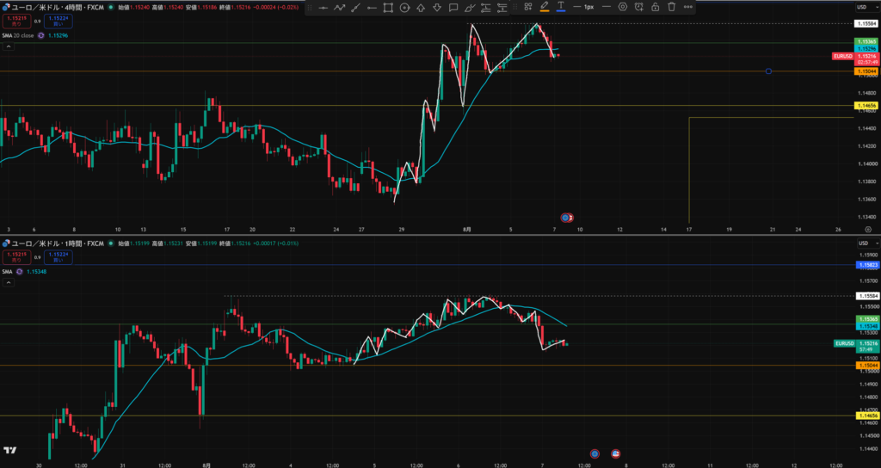Open the text color picker
881x468 pixels.
(x=561, y=7)
